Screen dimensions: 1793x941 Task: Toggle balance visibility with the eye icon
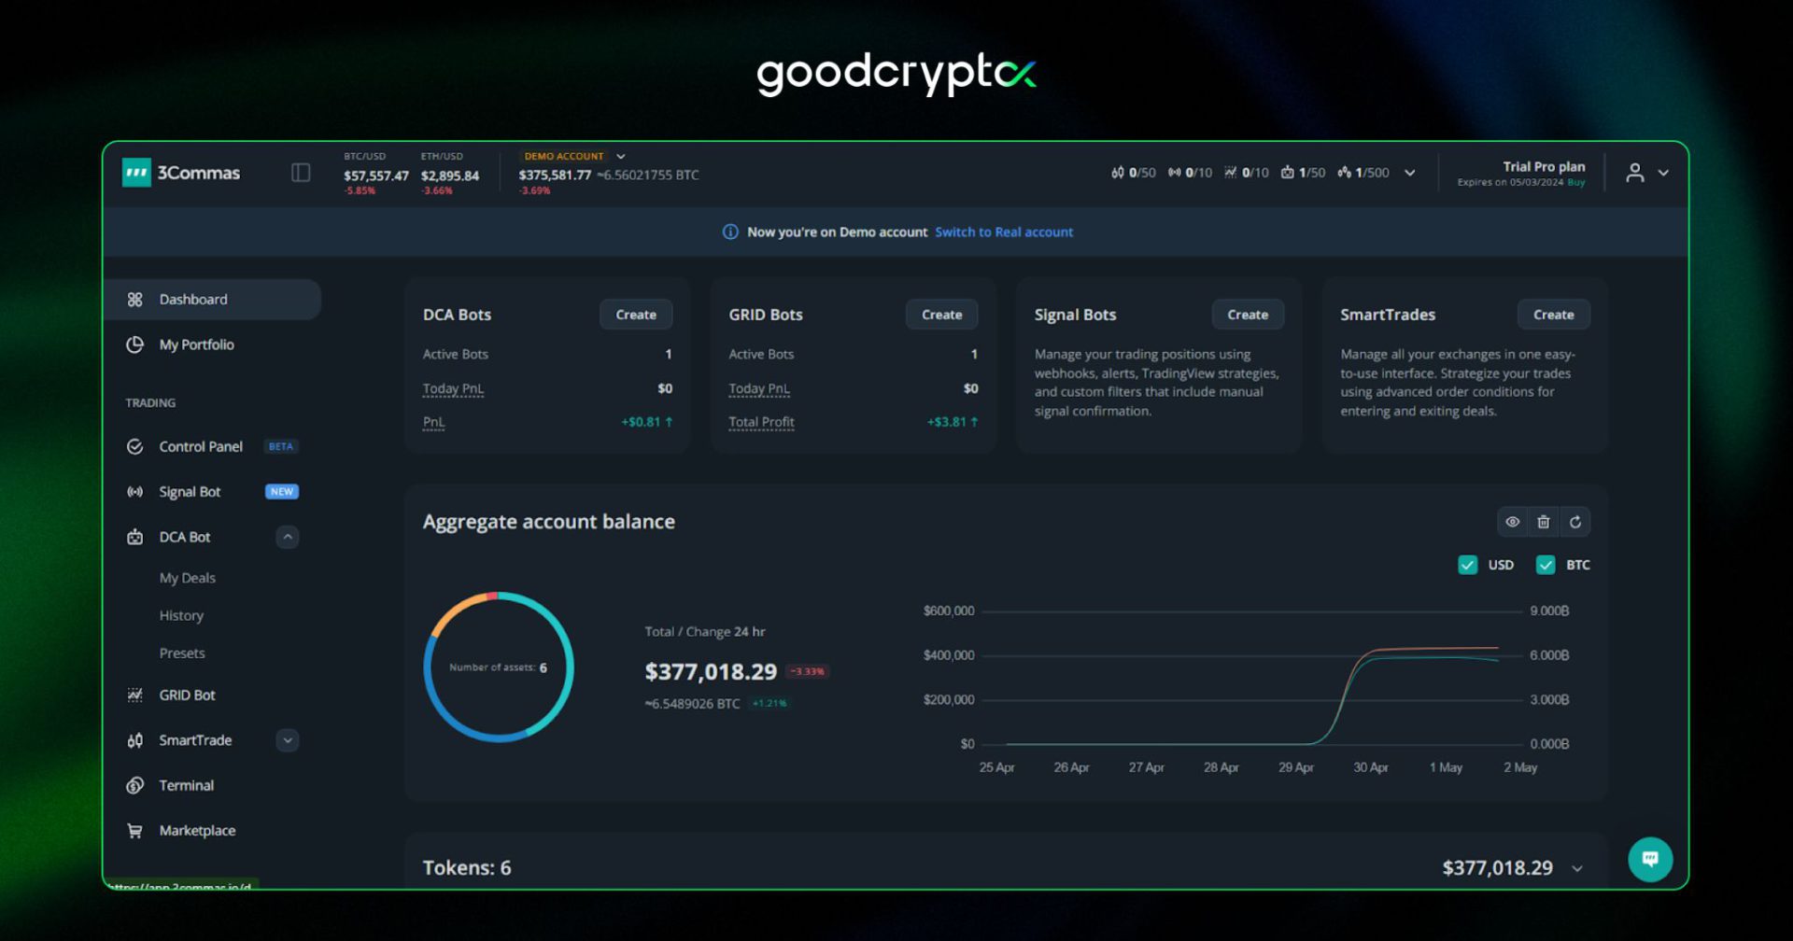click(1513, 522)
